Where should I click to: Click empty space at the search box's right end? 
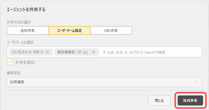pos(188,52)
